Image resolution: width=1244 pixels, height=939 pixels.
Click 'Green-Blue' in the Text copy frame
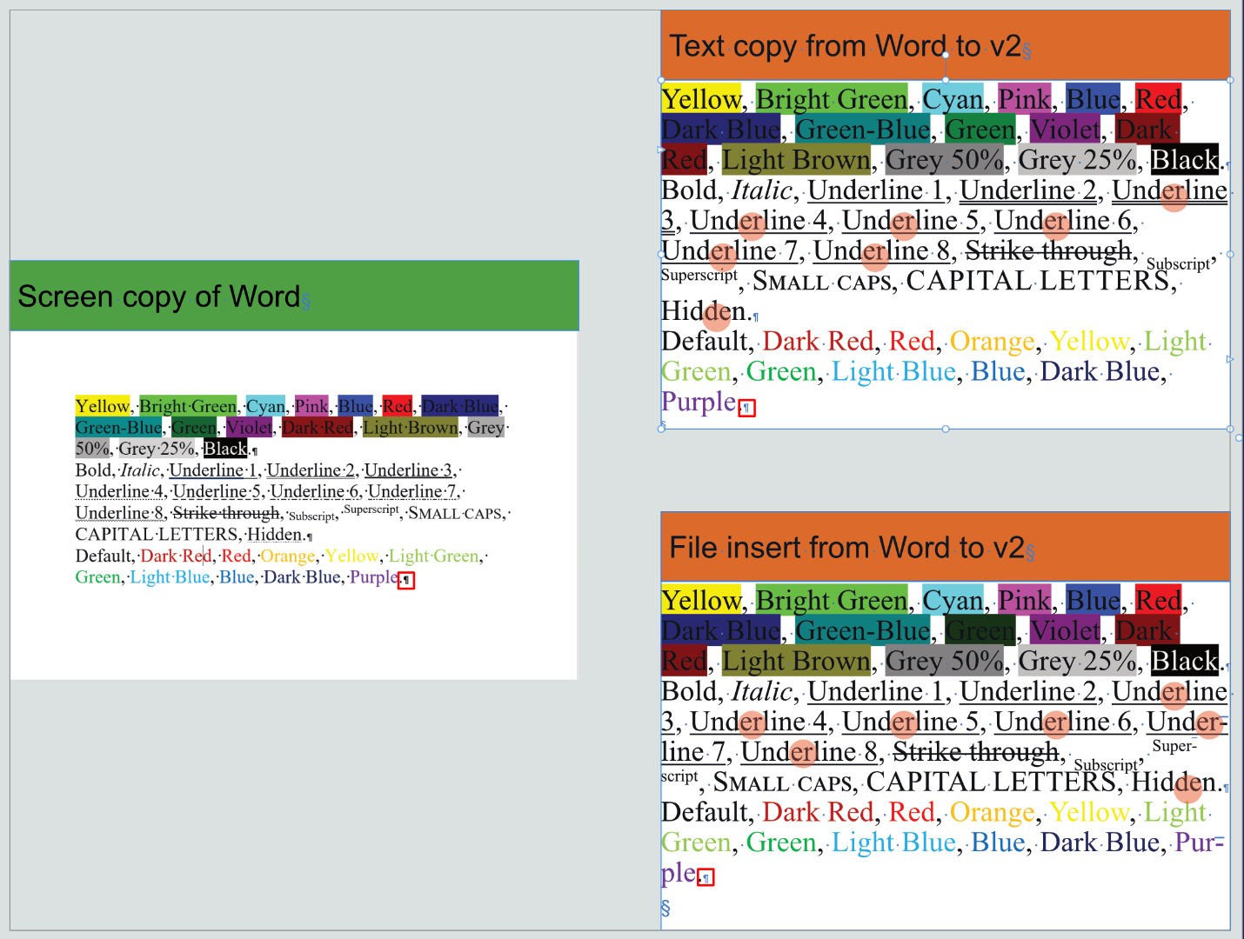click(x=862, y=130)
